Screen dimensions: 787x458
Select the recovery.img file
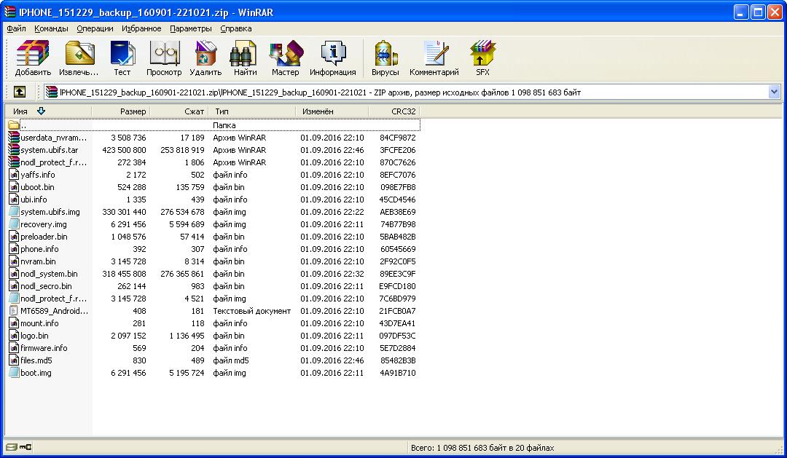[43, 224]
